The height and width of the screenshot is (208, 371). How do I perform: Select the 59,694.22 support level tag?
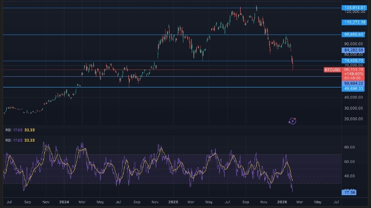(354, 83)
